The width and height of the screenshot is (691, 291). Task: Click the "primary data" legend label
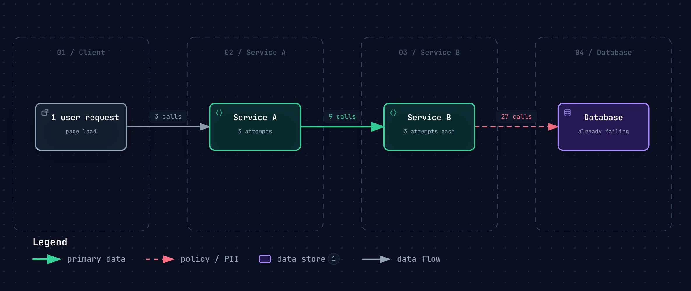tap(96, 259)
